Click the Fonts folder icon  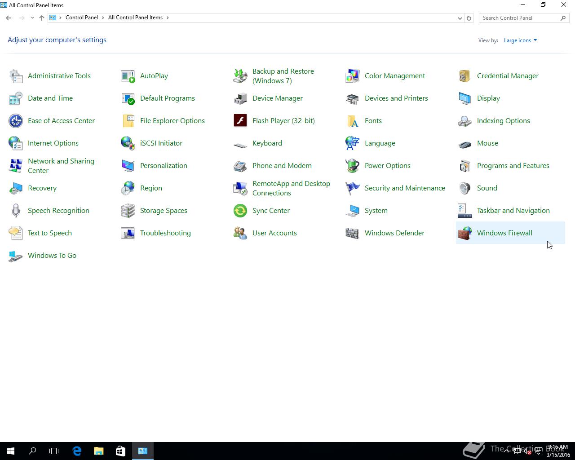coord(353,121)
